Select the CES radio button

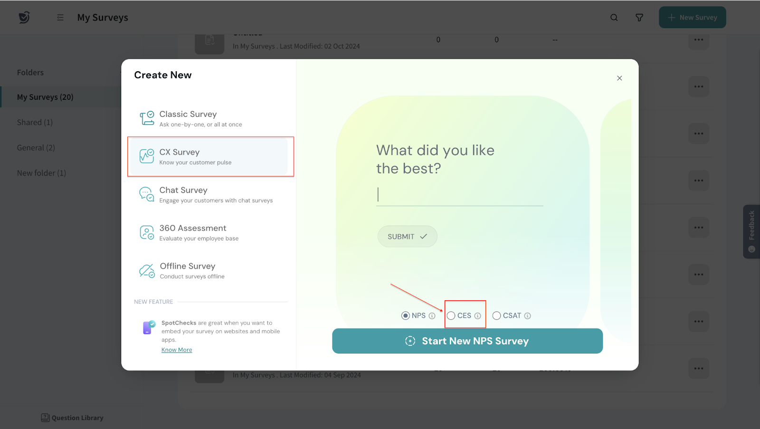pyautogui.click(x=451, y=316)
